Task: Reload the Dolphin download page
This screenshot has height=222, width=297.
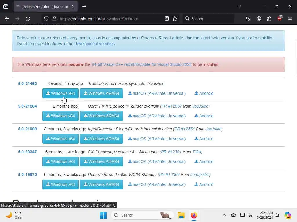Action: (x=28, y=19)
